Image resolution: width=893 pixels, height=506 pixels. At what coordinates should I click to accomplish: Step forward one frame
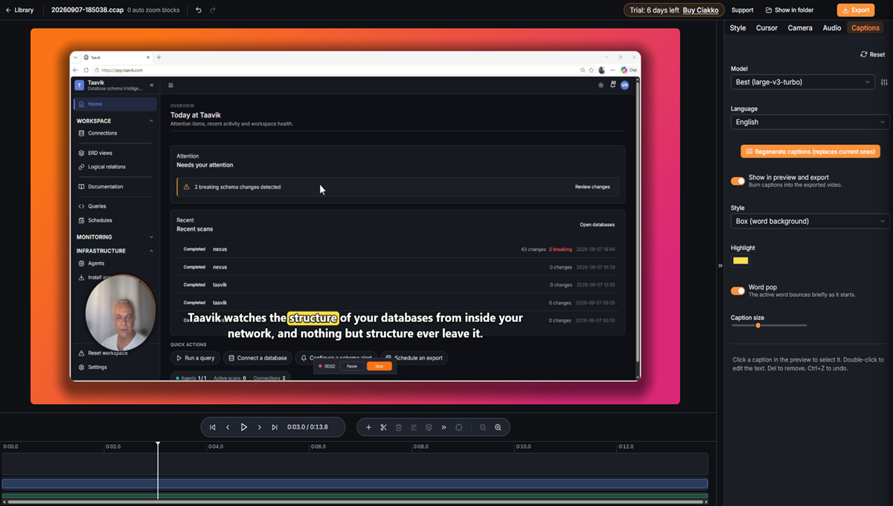click(259, 427)
